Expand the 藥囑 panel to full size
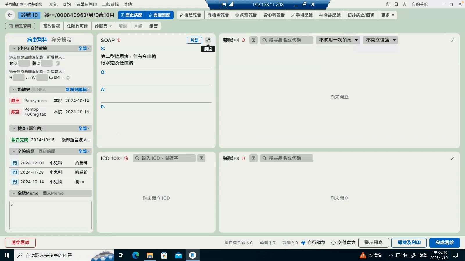 tap(453, 40)
